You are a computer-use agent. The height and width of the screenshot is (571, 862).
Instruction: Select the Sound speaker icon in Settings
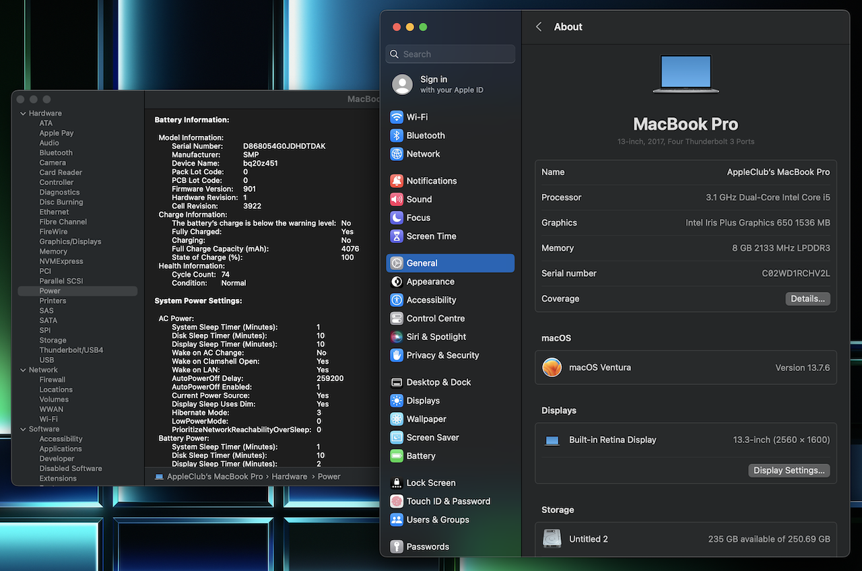pos(397,199)
